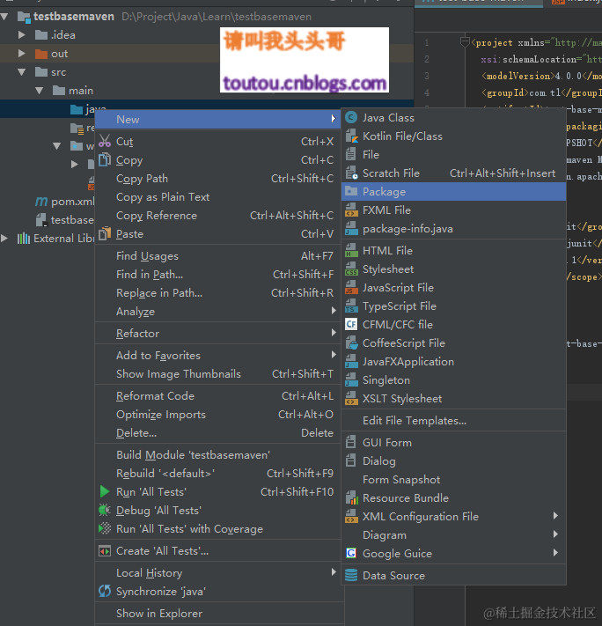
Task: Open the XML Configuration File submenu arrow
Action: point(555,516)
